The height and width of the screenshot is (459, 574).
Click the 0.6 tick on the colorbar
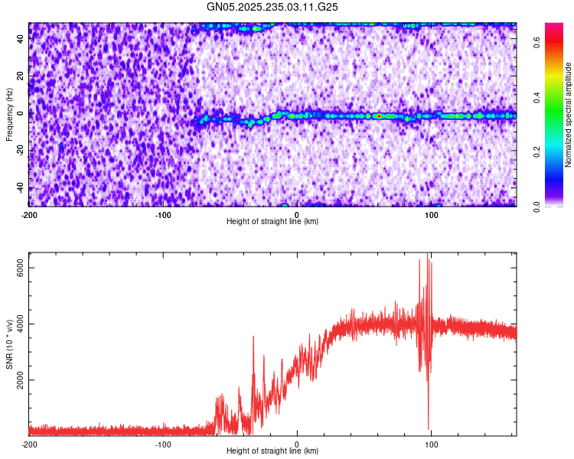point(536,44)
